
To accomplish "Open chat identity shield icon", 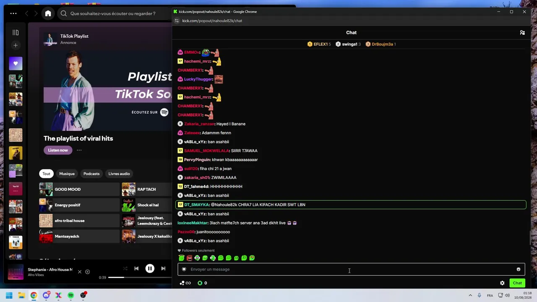I will tap(184, 269).
